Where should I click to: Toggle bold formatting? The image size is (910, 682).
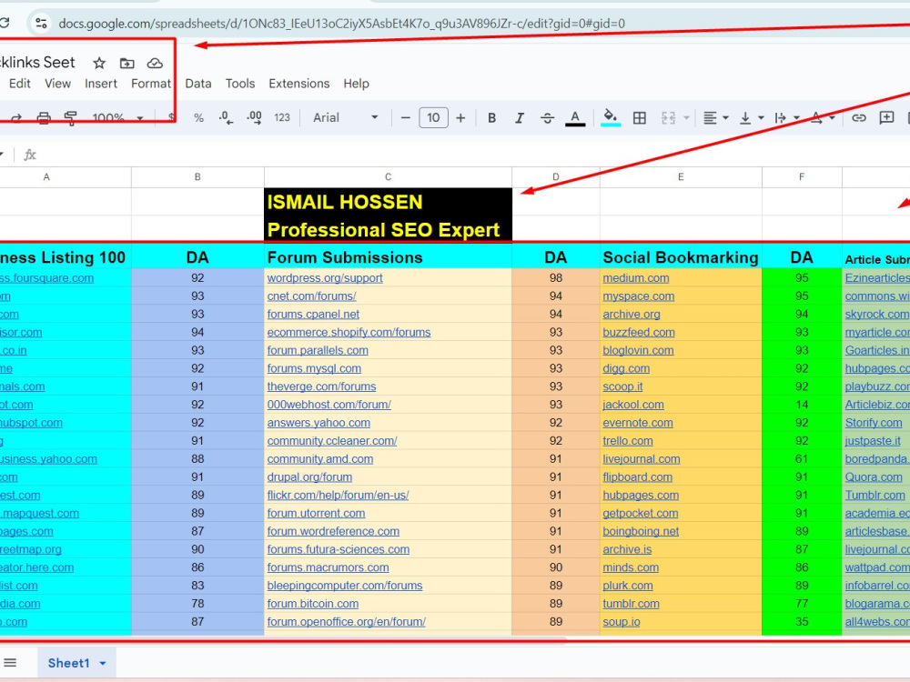pyautogui.click(x=491, y=118)
